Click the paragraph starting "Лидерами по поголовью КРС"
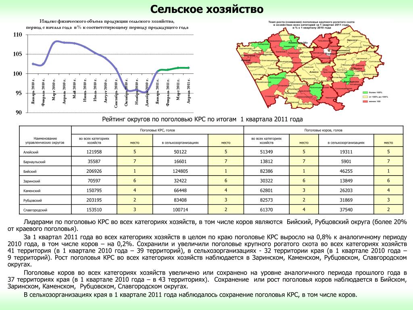Viewport: 413px width, 310px height. click(207, 225)
